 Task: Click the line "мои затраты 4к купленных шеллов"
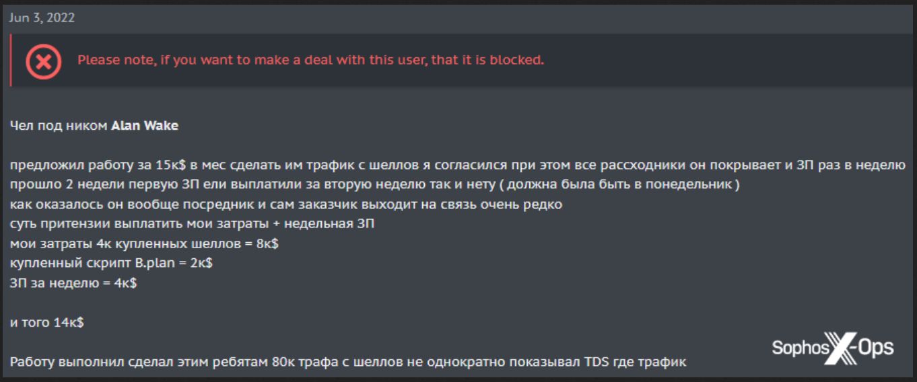coord(145,243)
